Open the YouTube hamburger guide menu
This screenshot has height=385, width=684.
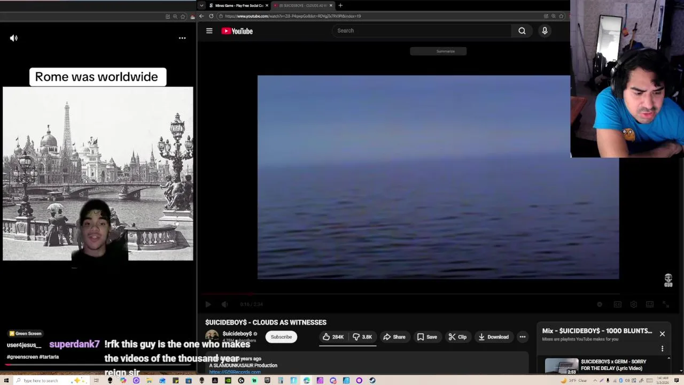click(209, 31)
